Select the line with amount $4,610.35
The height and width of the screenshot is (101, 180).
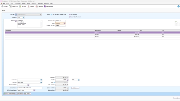[93, 36]
